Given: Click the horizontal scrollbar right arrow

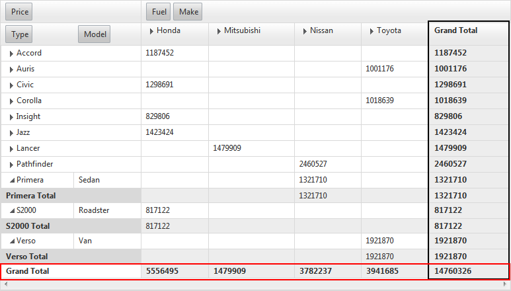Looking at the screenshot, I should (506, 284).
